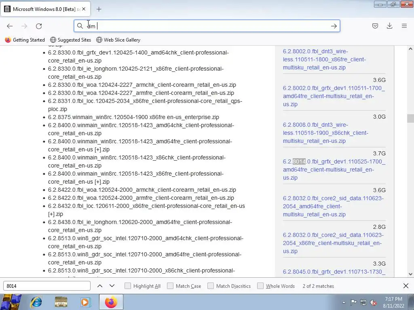This screenshot has height=310, width=414.
Task: Open Suggested Sites bookmark
Action: click(70, 40)
